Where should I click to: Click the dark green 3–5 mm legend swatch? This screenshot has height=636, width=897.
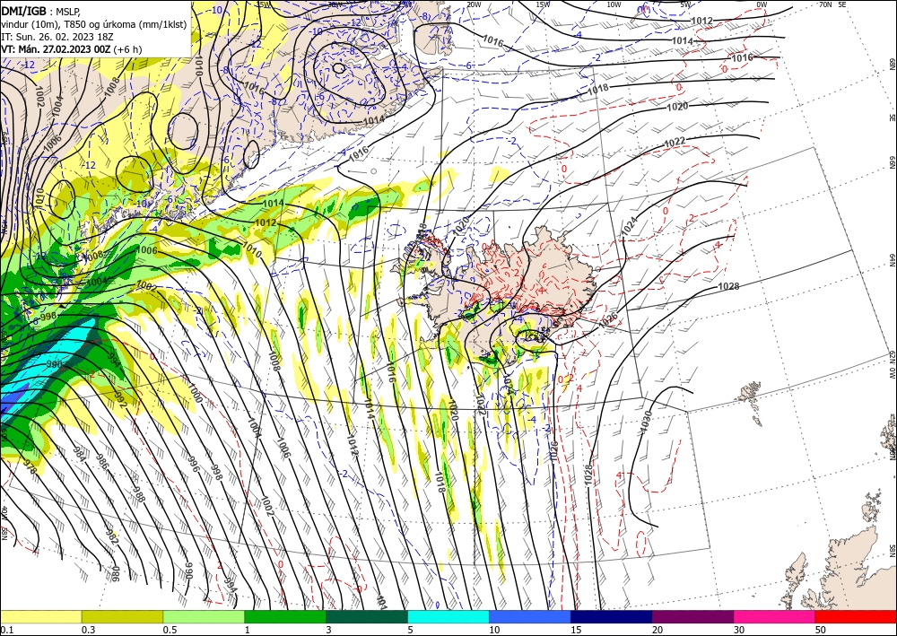pos(367,616)
